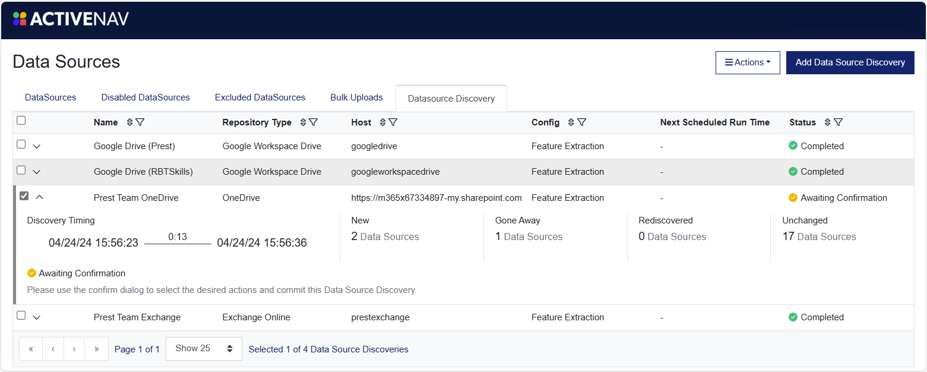The image size is (927, 372).
Task: Switch to the DataSources tab
Action: 50,97
